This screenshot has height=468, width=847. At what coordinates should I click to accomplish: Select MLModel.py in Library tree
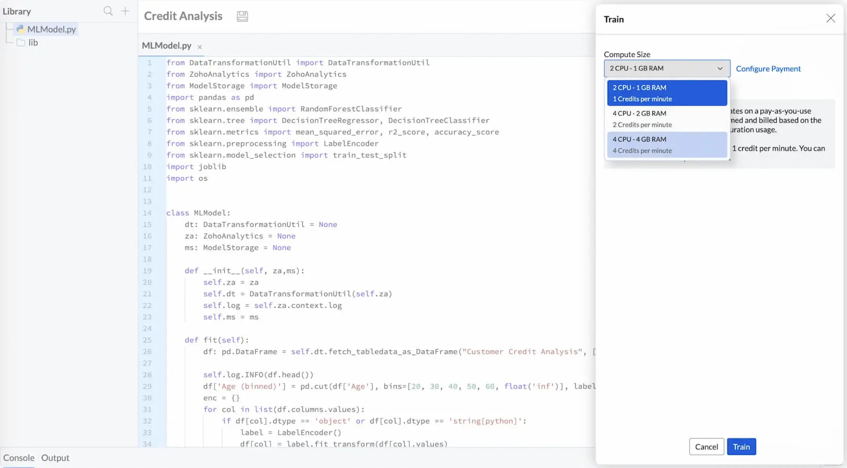[x=51, y=29]
